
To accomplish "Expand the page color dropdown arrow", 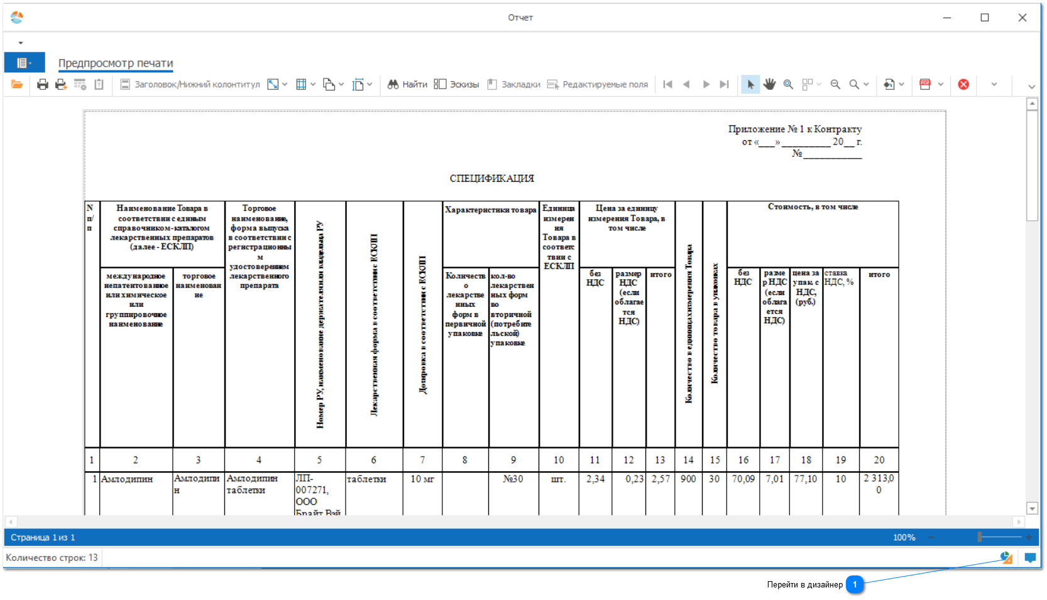I will coord(902,84).
